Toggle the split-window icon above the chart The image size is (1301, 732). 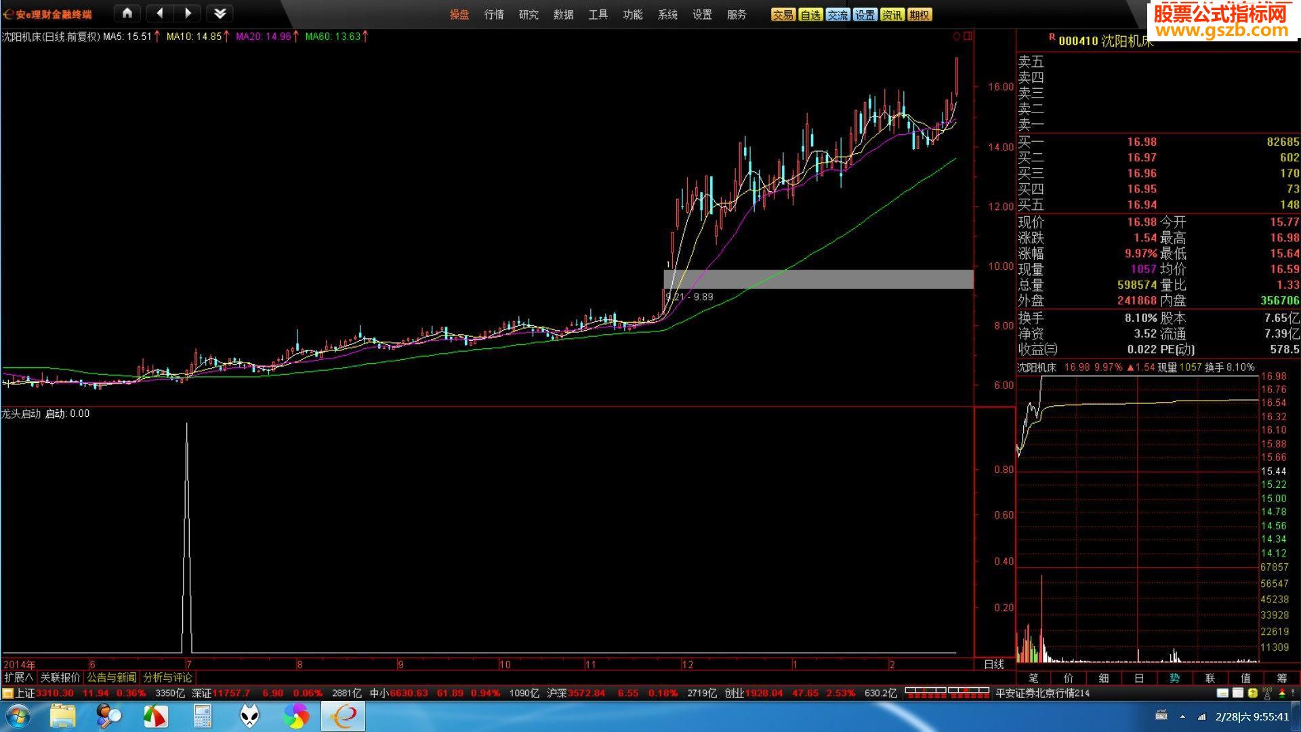pos(968,36)
